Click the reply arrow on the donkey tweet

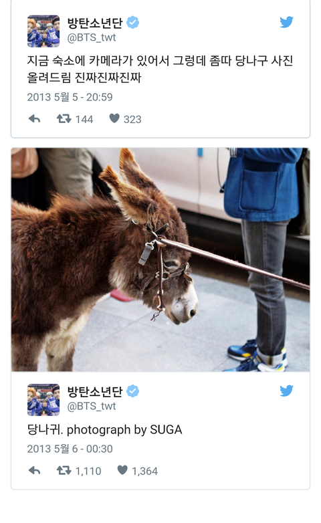34,471
